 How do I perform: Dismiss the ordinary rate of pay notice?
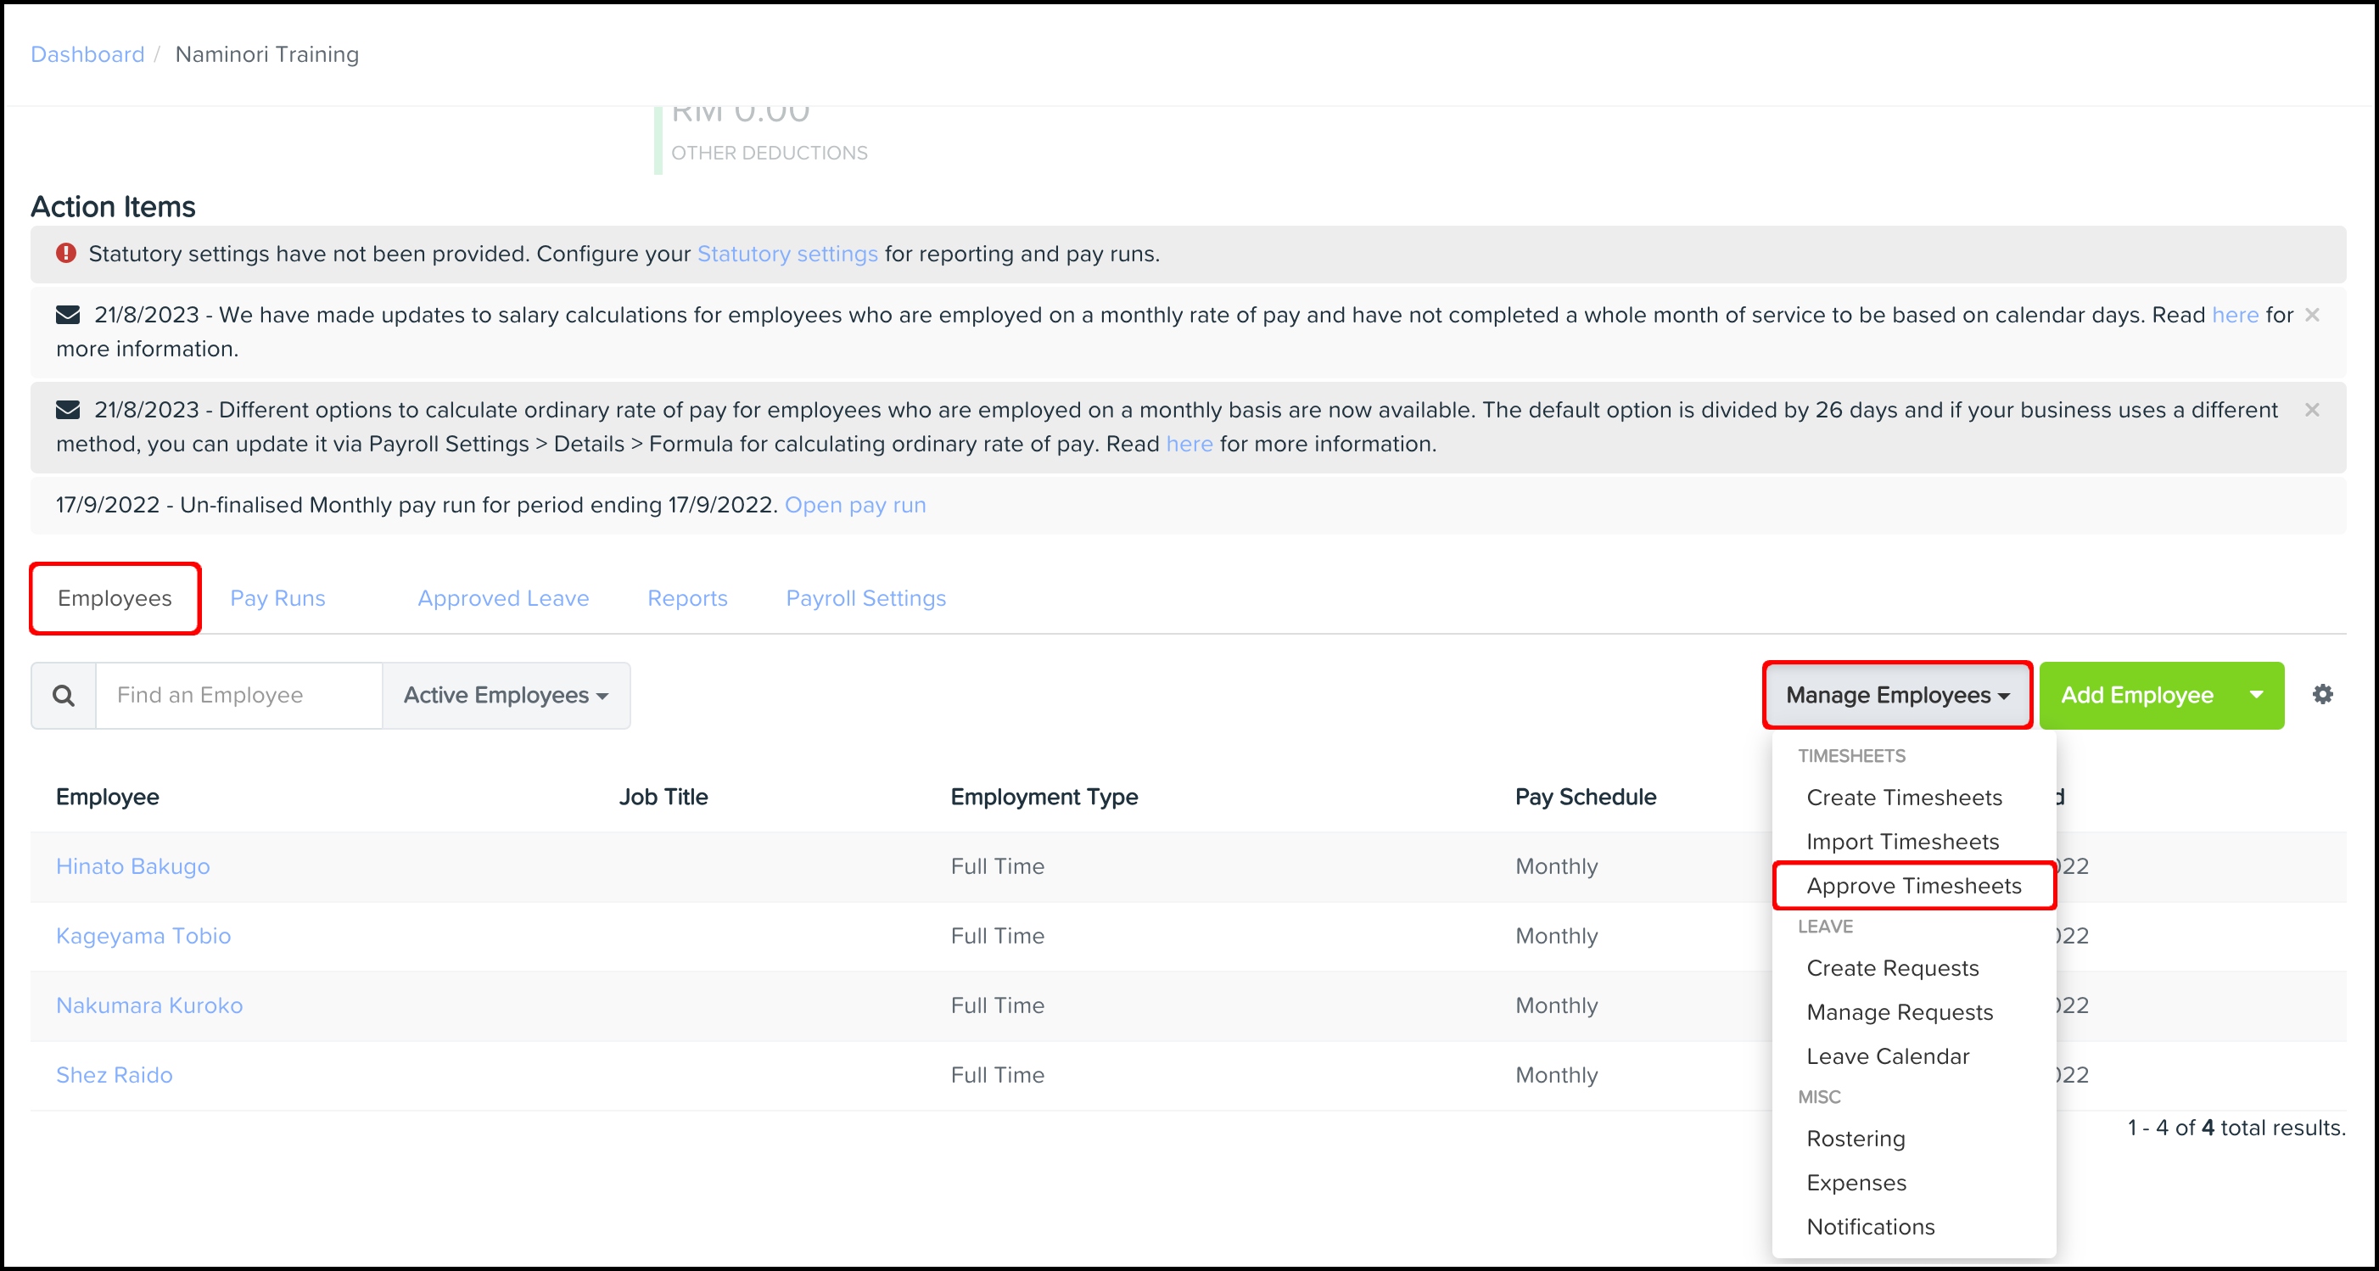tap(2312, 410)
